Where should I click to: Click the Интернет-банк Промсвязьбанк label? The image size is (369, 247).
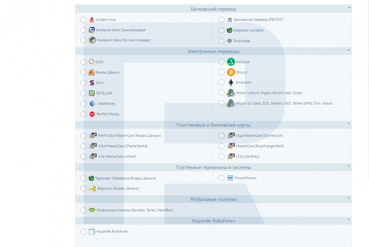(121, 30)
